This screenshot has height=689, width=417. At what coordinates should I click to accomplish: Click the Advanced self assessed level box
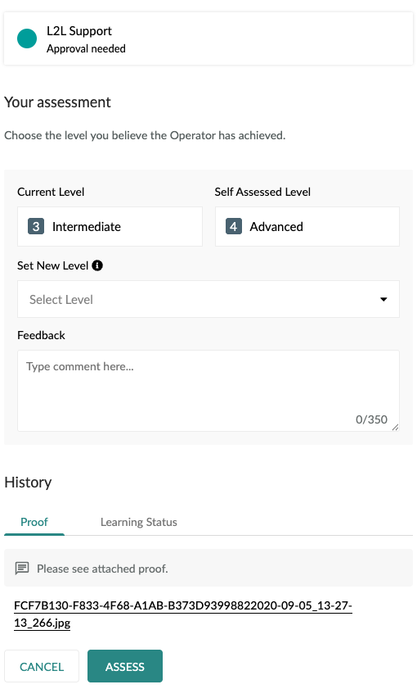coord(307,226)
